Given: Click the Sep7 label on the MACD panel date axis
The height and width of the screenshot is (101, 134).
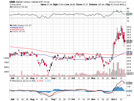Looking at the screenshot, I should (54, 99).
